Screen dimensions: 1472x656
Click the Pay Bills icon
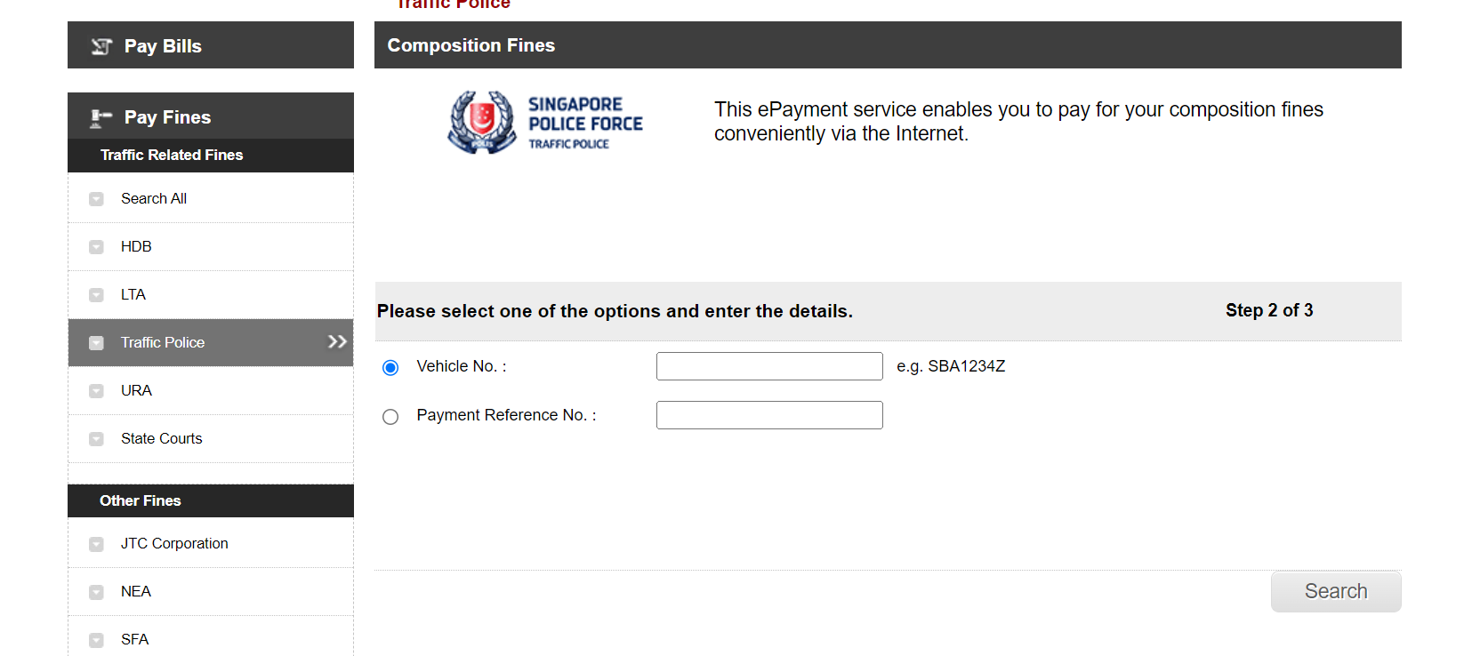101,46
